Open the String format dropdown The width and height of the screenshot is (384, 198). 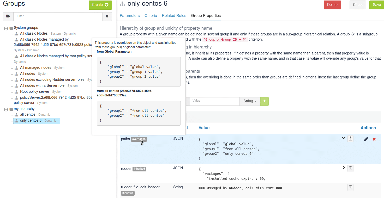[x=250, y=101]
